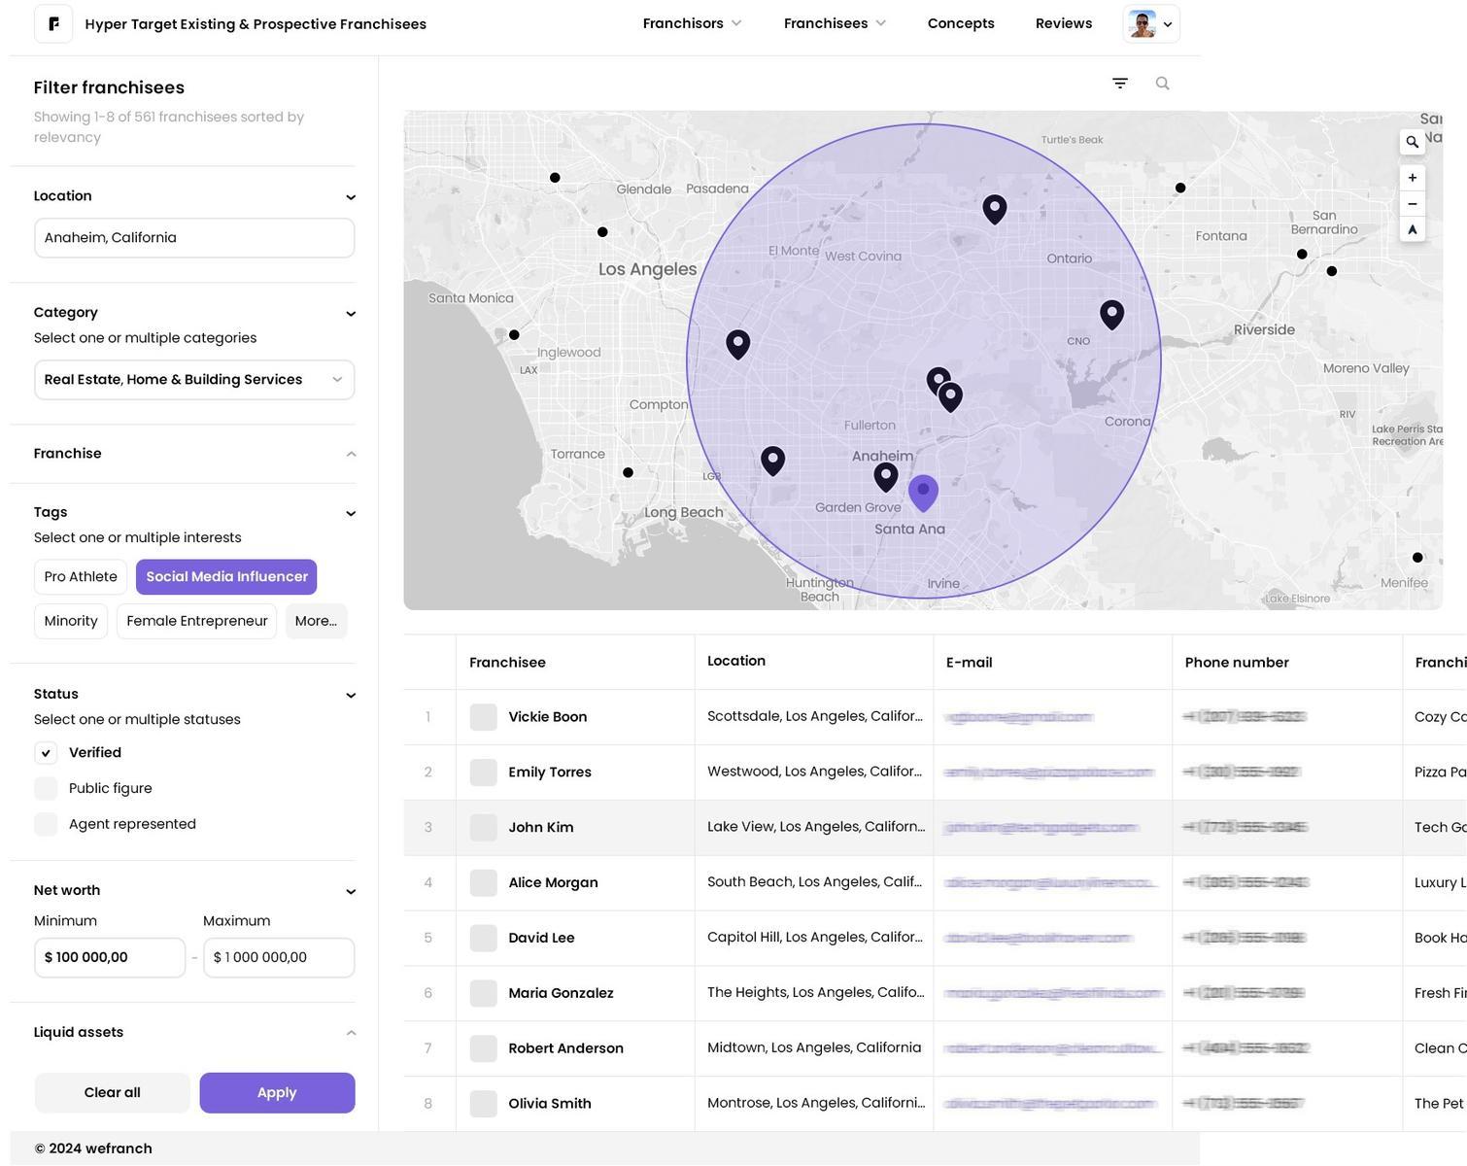Zoom in on the map with plus button
1467x1166 pixels.
tap(1413, 178)
